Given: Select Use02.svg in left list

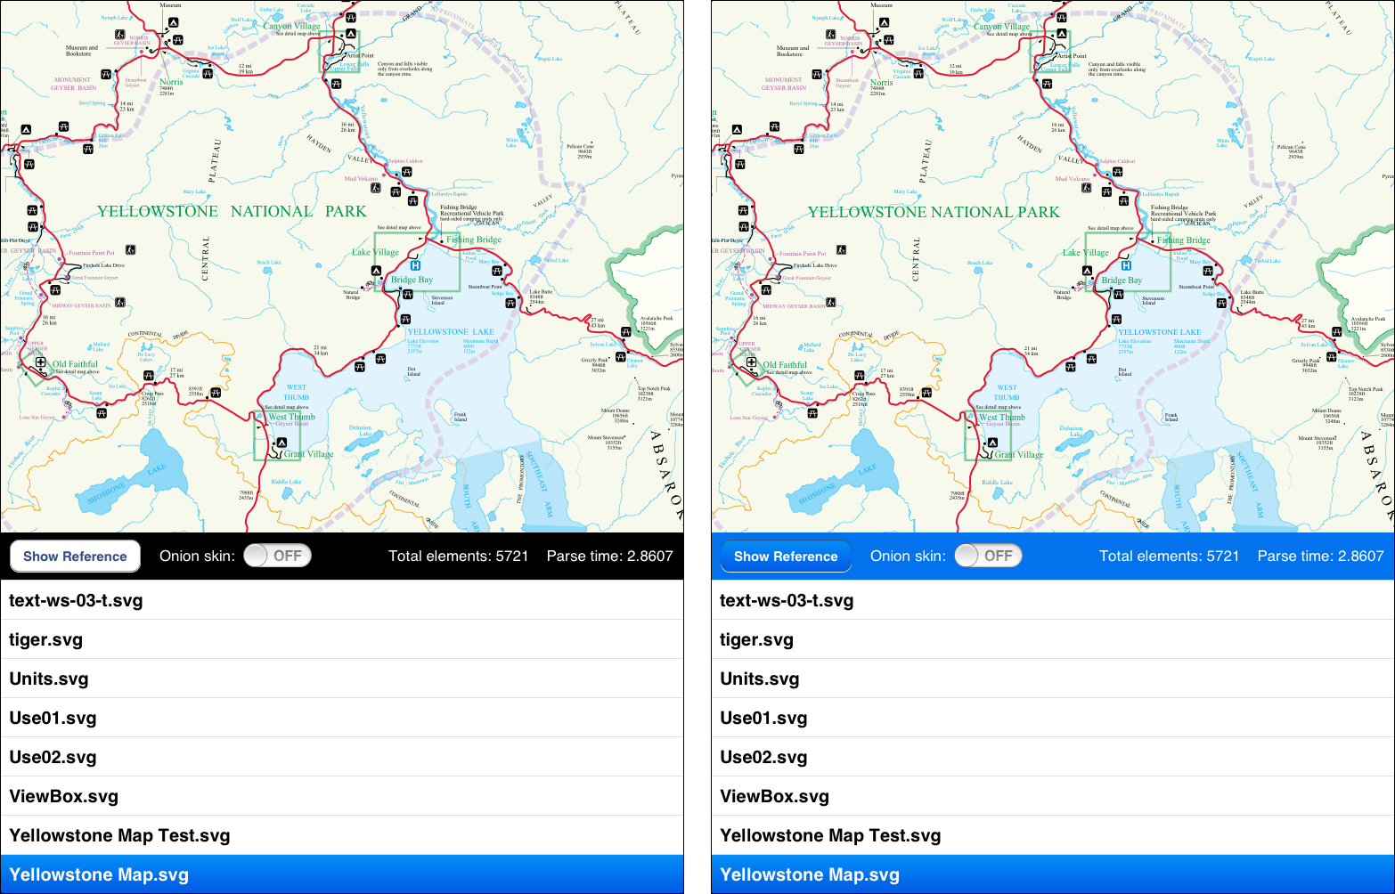Looking at the screenshot, I should 342,757.
